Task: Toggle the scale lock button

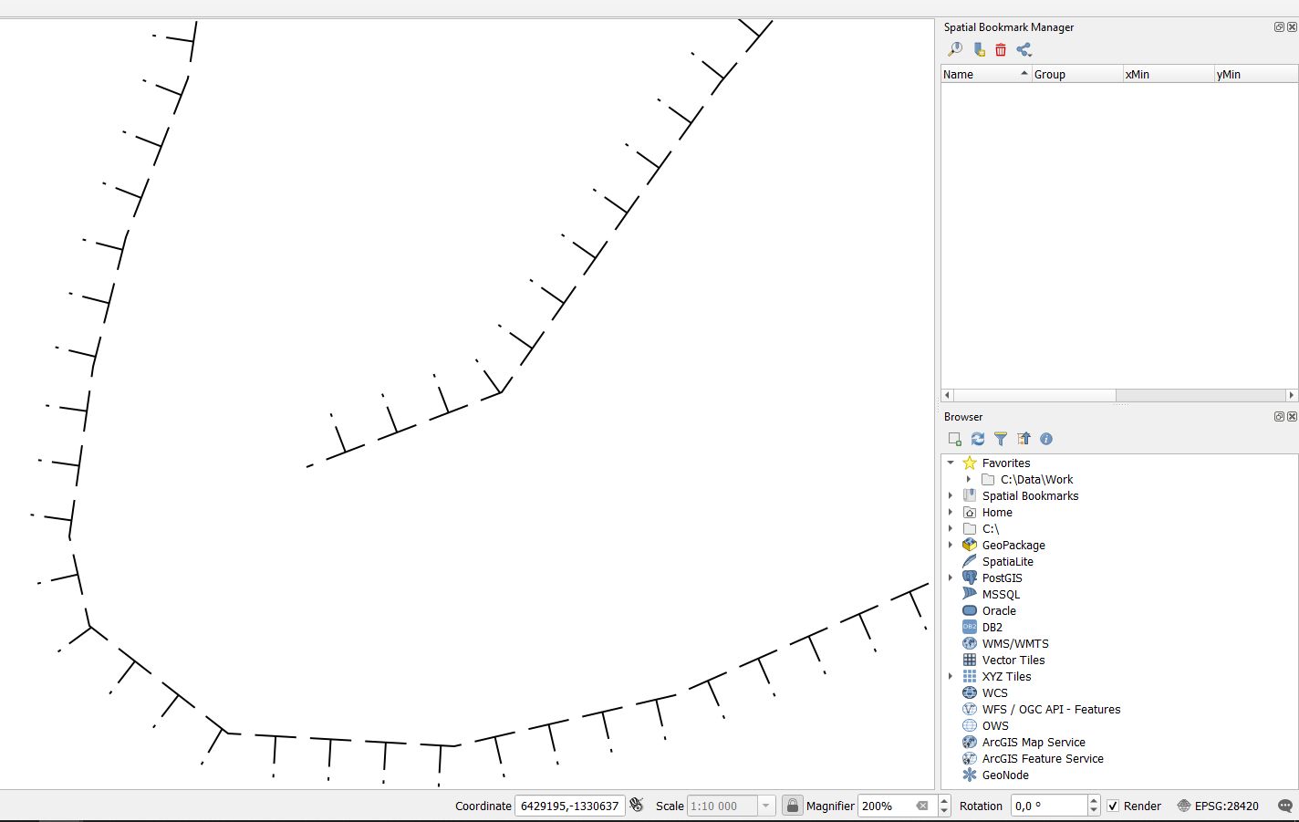Action: (x=793, y=806)
